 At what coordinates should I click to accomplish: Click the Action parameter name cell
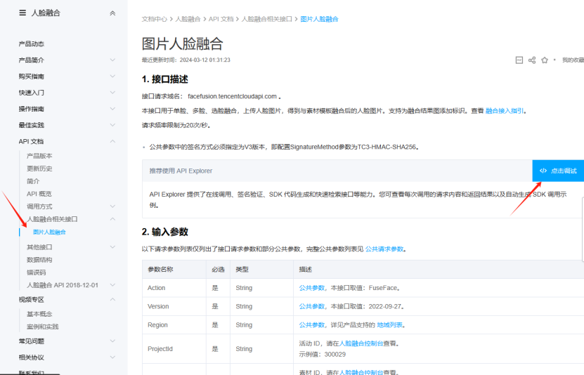174,288
